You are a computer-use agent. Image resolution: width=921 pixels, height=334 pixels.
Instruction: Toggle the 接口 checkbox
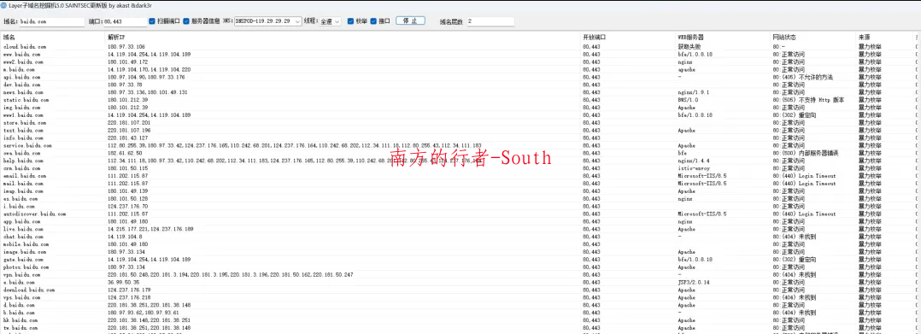pyautogui.click(x=373, y=21)
